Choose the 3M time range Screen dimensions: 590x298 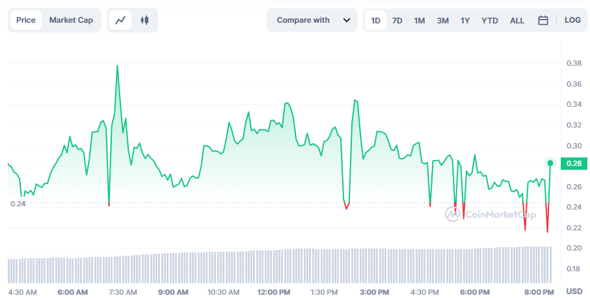click(443, 20)
